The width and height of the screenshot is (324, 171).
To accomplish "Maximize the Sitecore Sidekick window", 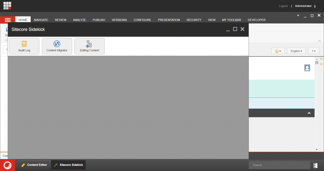I will click(x=235, y=29).
